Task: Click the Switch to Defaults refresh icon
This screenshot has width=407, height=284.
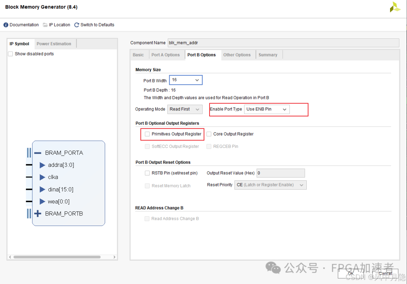Action: (77, 25)
